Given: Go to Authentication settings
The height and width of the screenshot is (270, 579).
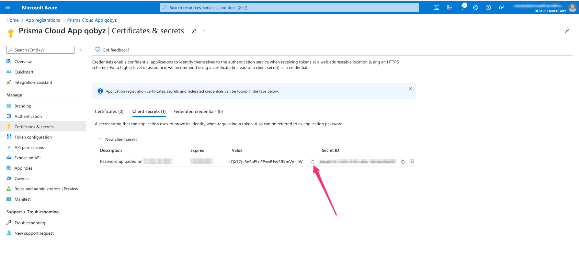Looking at the screenshot, I should point(28,116).
